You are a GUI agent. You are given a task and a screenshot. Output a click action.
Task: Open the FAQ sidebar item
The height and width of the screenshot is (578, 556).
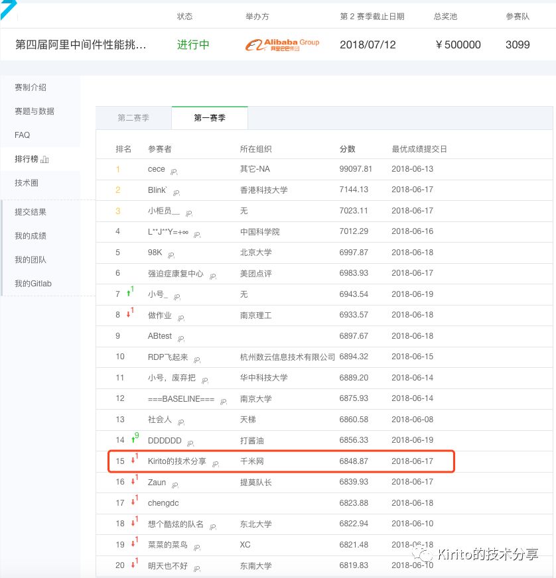click(x=22, y=135)
